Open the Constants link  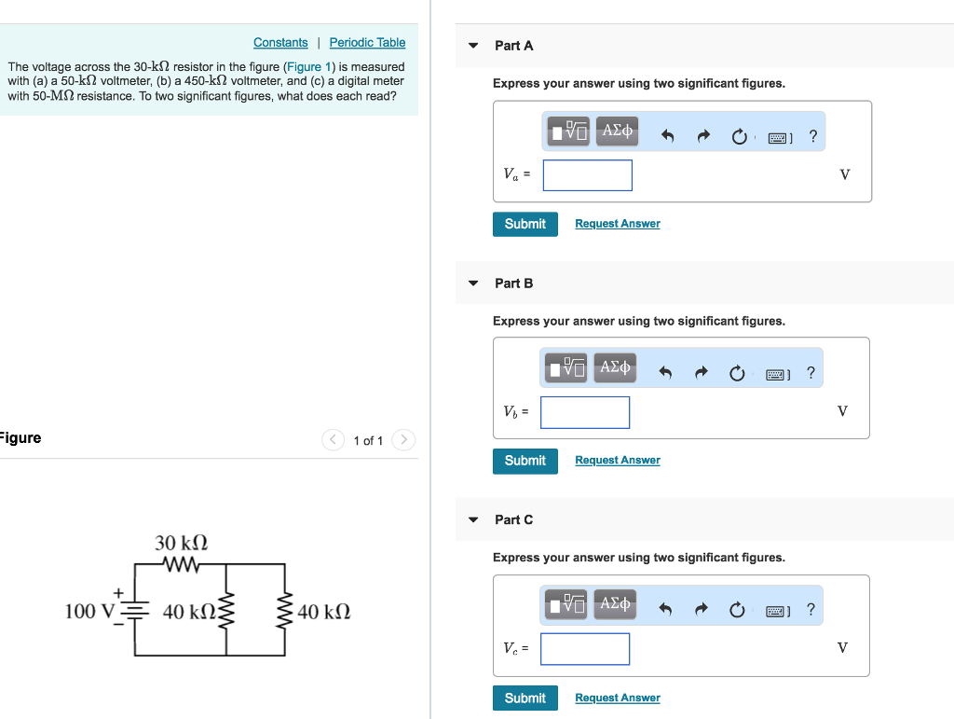[x=280, y=42]
